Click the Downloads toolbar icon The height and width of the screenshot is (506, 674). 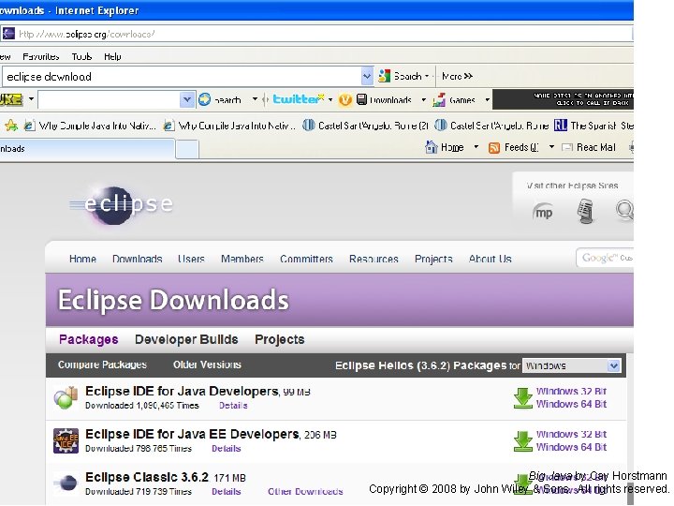(x=361, y=99)
